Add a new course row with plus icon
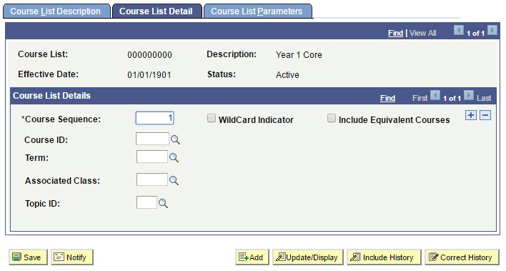 (471, 115)
